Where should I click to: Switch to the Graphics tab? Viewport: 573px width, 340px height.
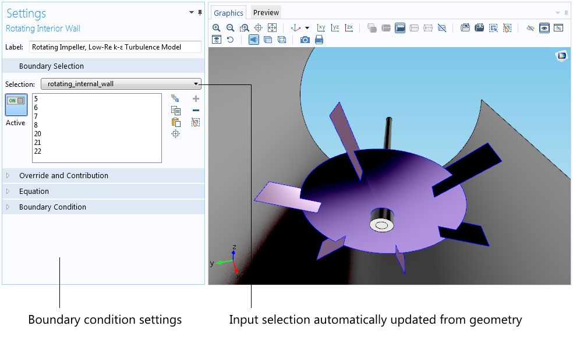[x=228, y=13]
